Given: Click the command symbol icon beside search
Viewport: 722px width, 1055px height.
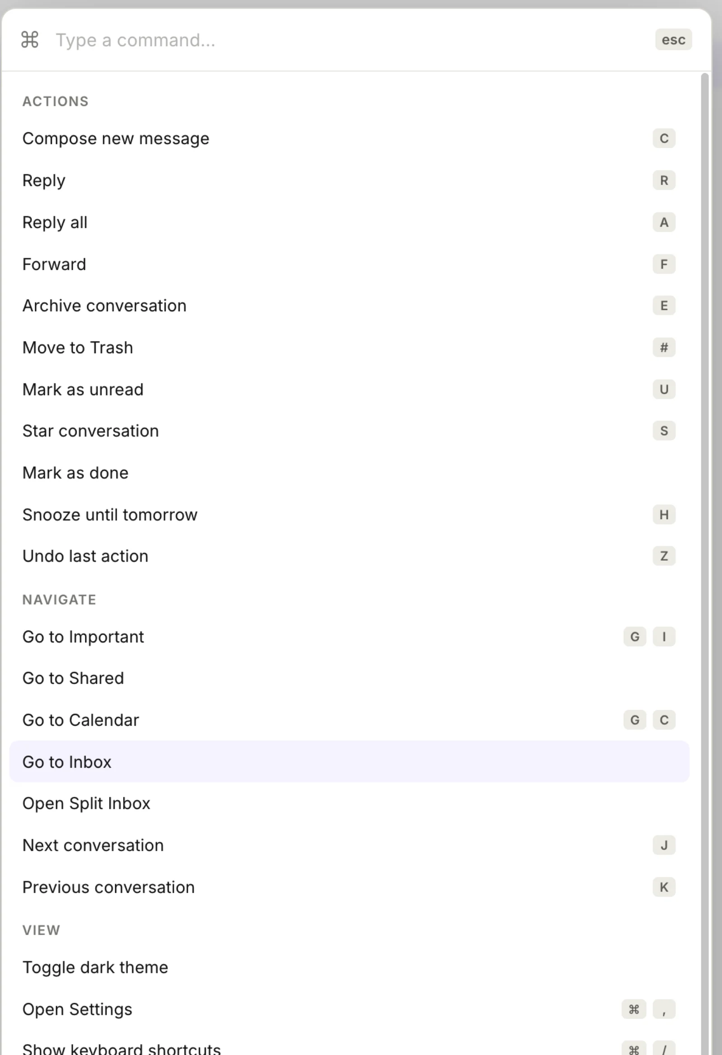Looking at the screenshot, I should pos(30,40).
